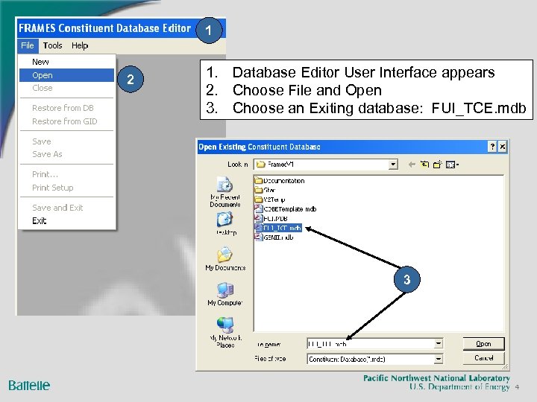This screenshot has height=402, width=537.
Task: Open the Tools menu
Action: [x=53, y=45]
